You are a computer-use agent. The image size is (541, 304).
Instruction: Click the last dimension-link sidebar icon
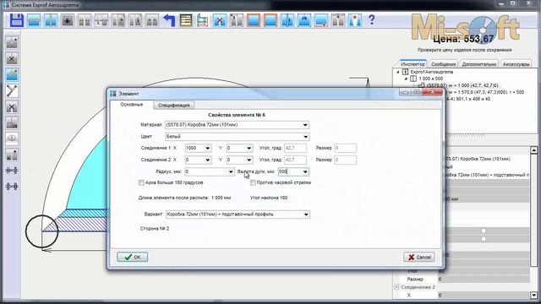coord(12,187)
